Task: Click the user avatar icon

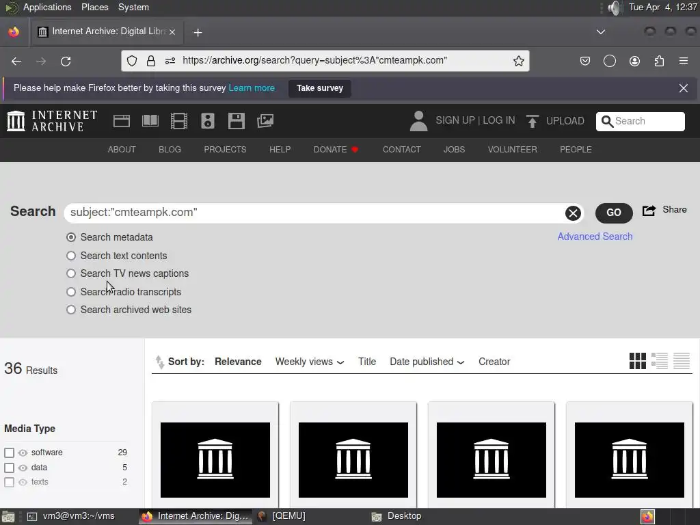Action: point(418,121)
